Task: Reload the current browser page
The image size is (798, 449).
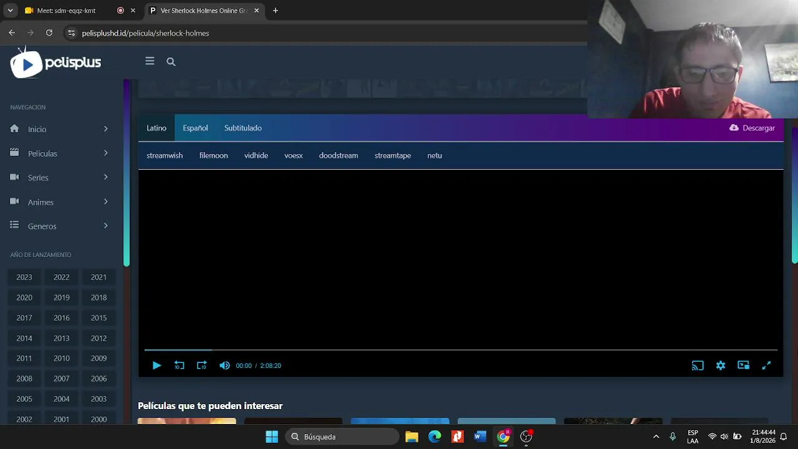Action: (x=49, y=33)
